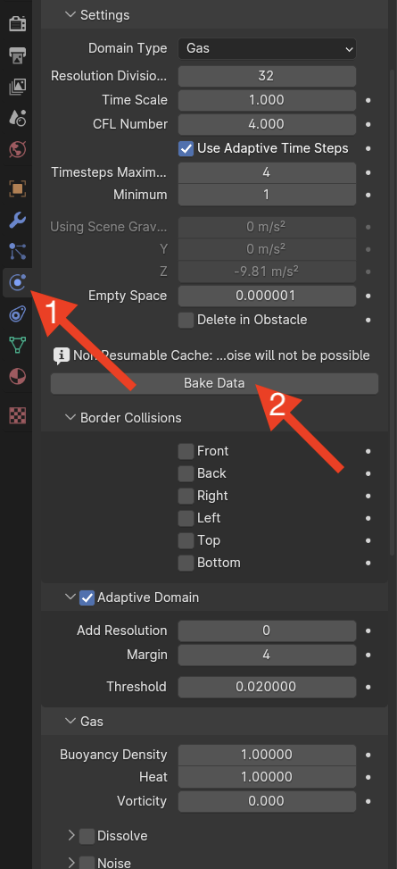Open the Modifiers wrench tab icon

(x=17, y=220)
